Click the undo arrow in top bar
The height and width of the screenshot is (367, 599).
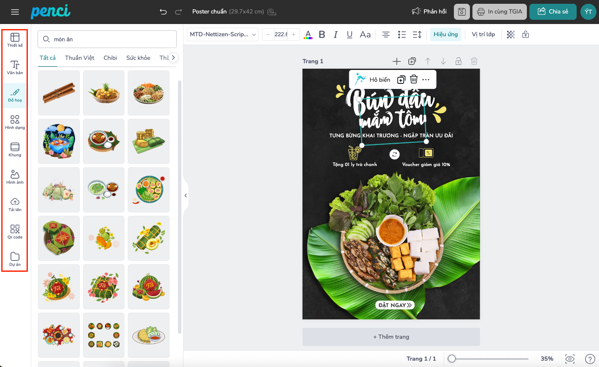[163, 12]
